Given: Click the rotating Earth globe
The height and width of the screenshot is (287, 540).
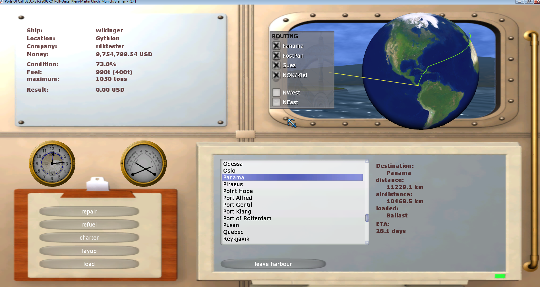Looking at the screenshot, I should coord(420,71).
